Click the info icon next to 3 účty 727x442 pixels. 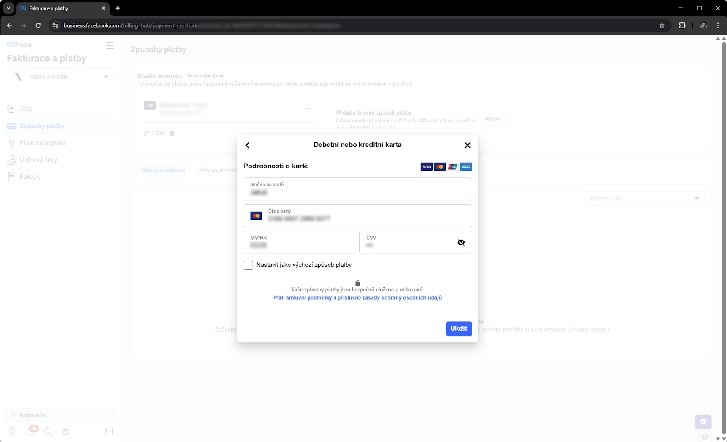pos(172,133)
